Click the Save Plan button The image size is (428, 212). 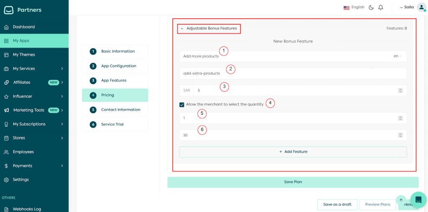[x=293, y=182]
